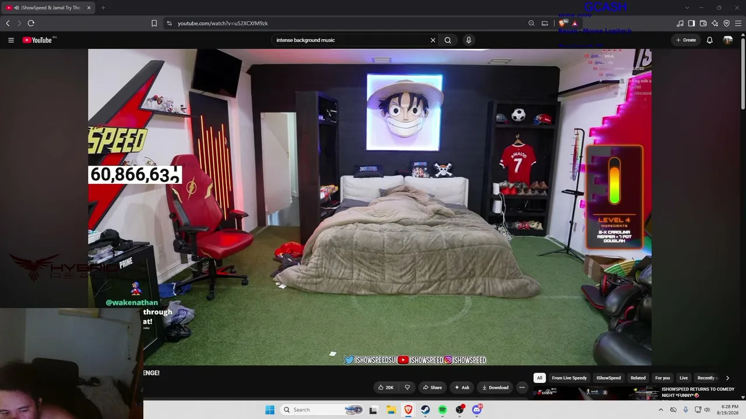Click the Create button on YouTube
The width and height of the screenshot is (746, 419).
pos(686,40)
